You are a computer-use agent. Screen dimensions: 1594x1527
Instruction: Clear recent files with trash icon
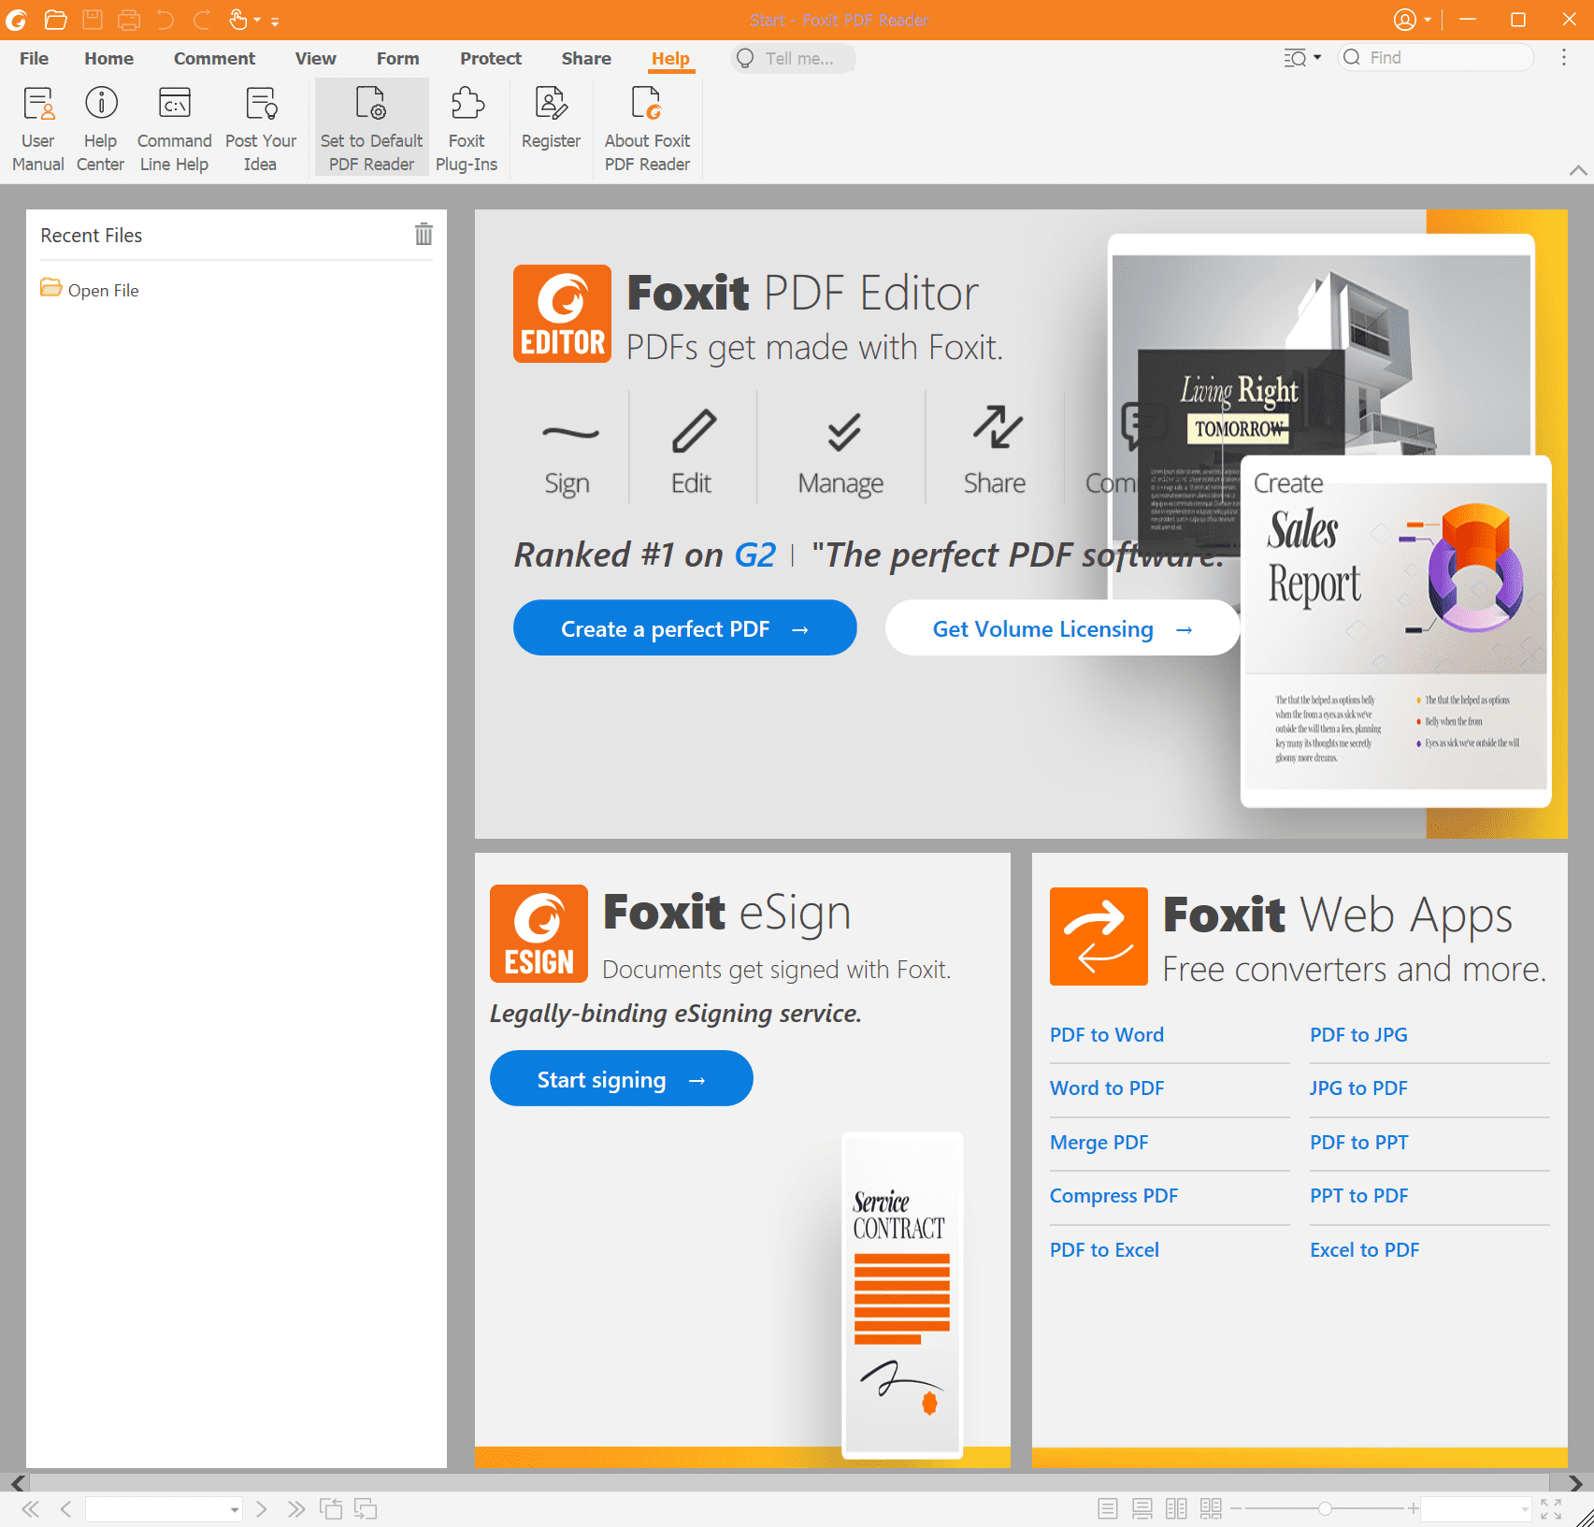pyautogui.click(x=424, y=234)
